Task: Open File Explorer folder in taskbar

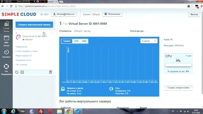Action: click(60, 111)
